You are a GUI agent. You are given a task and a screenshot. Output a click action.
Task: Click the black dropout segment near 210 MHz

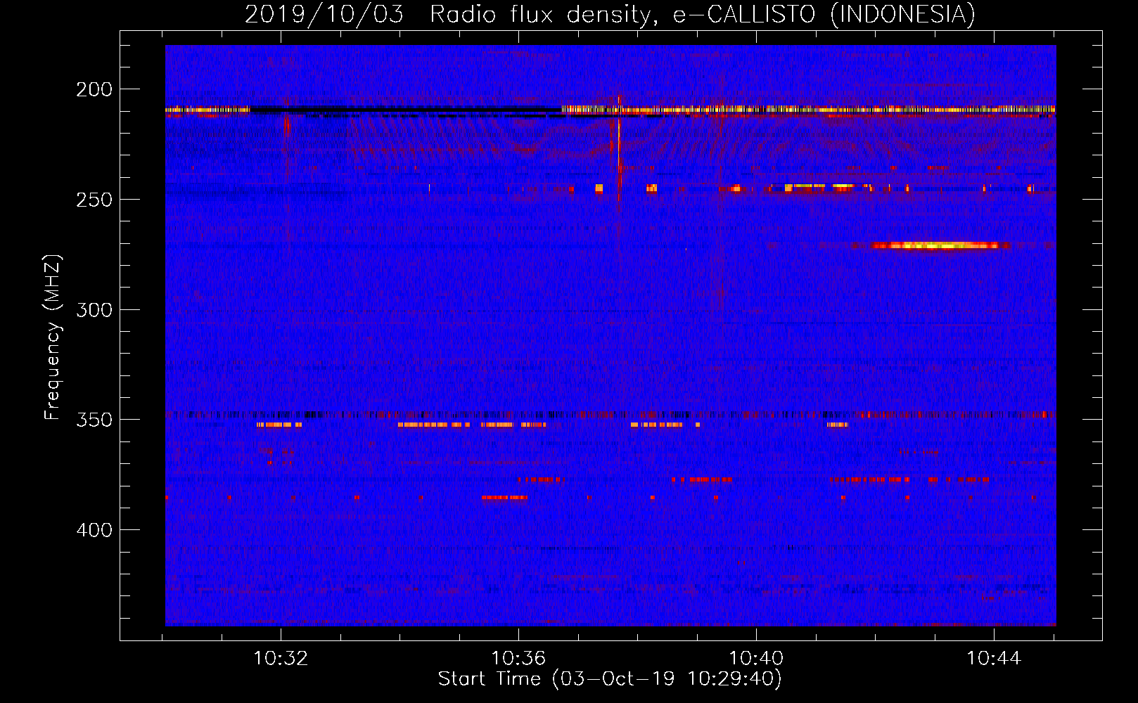pos(406,110)
